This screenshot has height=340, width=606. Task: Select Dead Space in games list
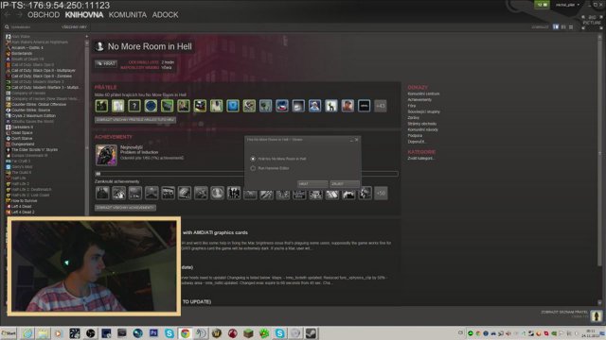(x=22, y=132)
